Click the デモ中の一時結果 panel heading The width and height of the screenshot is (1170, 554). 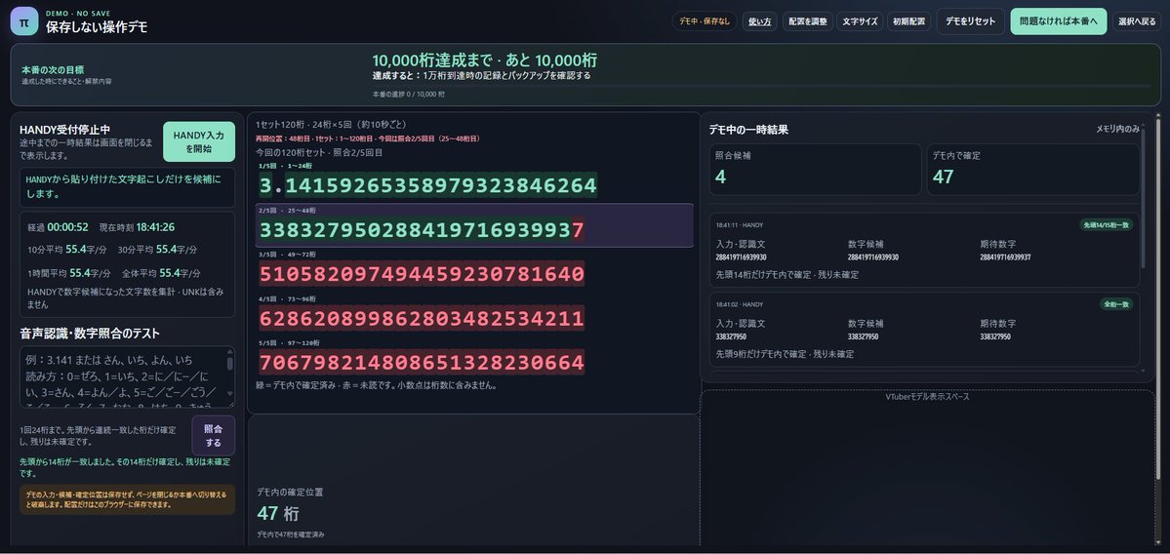[x=748, y=129]
